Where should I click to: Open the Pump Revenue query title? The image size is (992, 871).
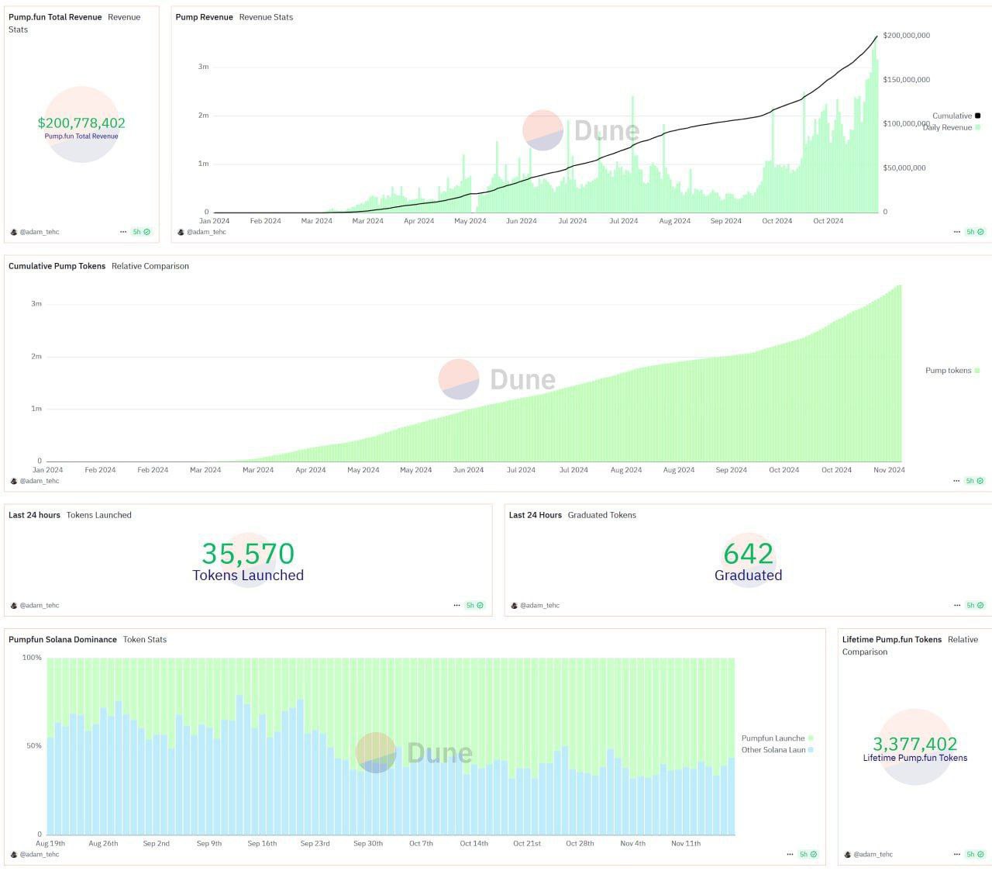(204, 17)
